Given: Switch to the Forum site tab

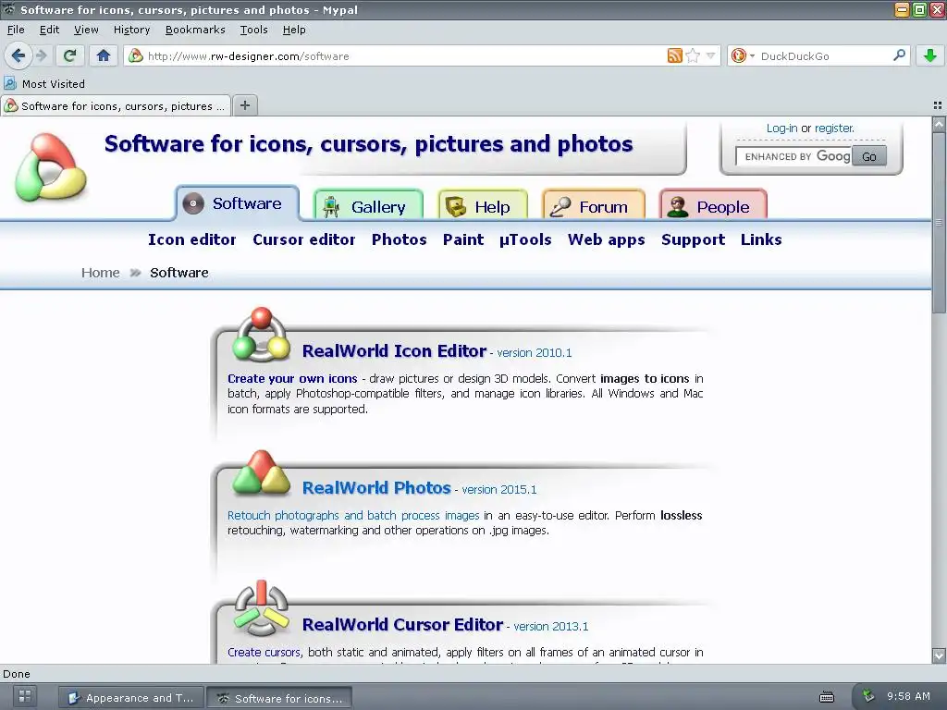Looking at the screenshot, I should (x=594, y=206).
